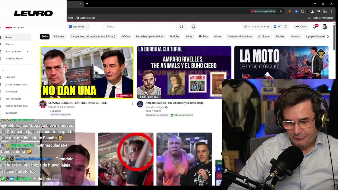The image size is (338, 190).
Task: Expand the sidebar section chevron
Action: pyautogui.click(x=3, y=70)
